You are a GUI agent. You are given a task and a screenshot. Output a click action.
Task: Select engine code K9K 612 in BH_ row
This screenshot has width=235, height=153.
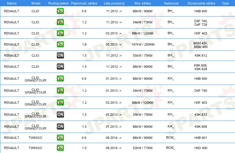click(201, 55)
